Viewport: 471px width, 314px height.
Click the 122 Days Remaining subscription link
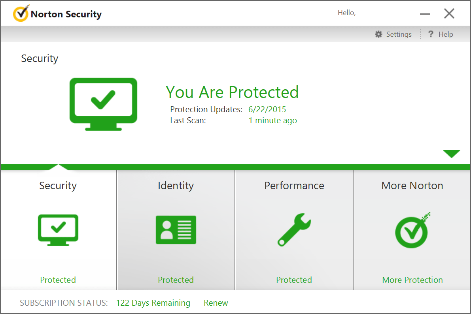pos(153,303)
